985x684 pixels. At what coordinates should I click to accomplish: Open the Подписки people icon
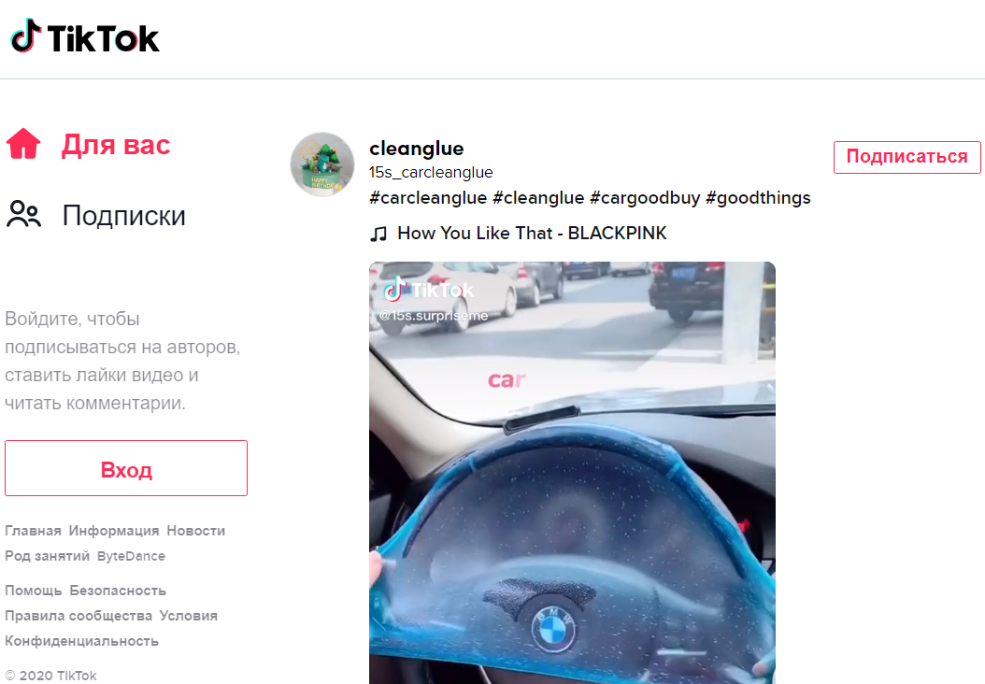click(23, 214)
